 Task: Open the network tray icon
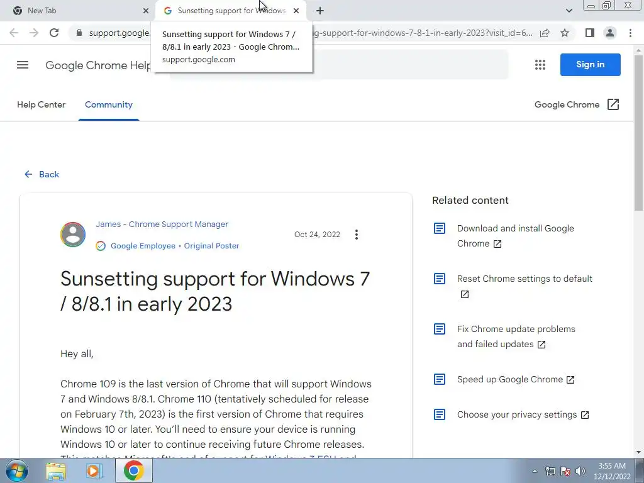(x=550, y=471)
